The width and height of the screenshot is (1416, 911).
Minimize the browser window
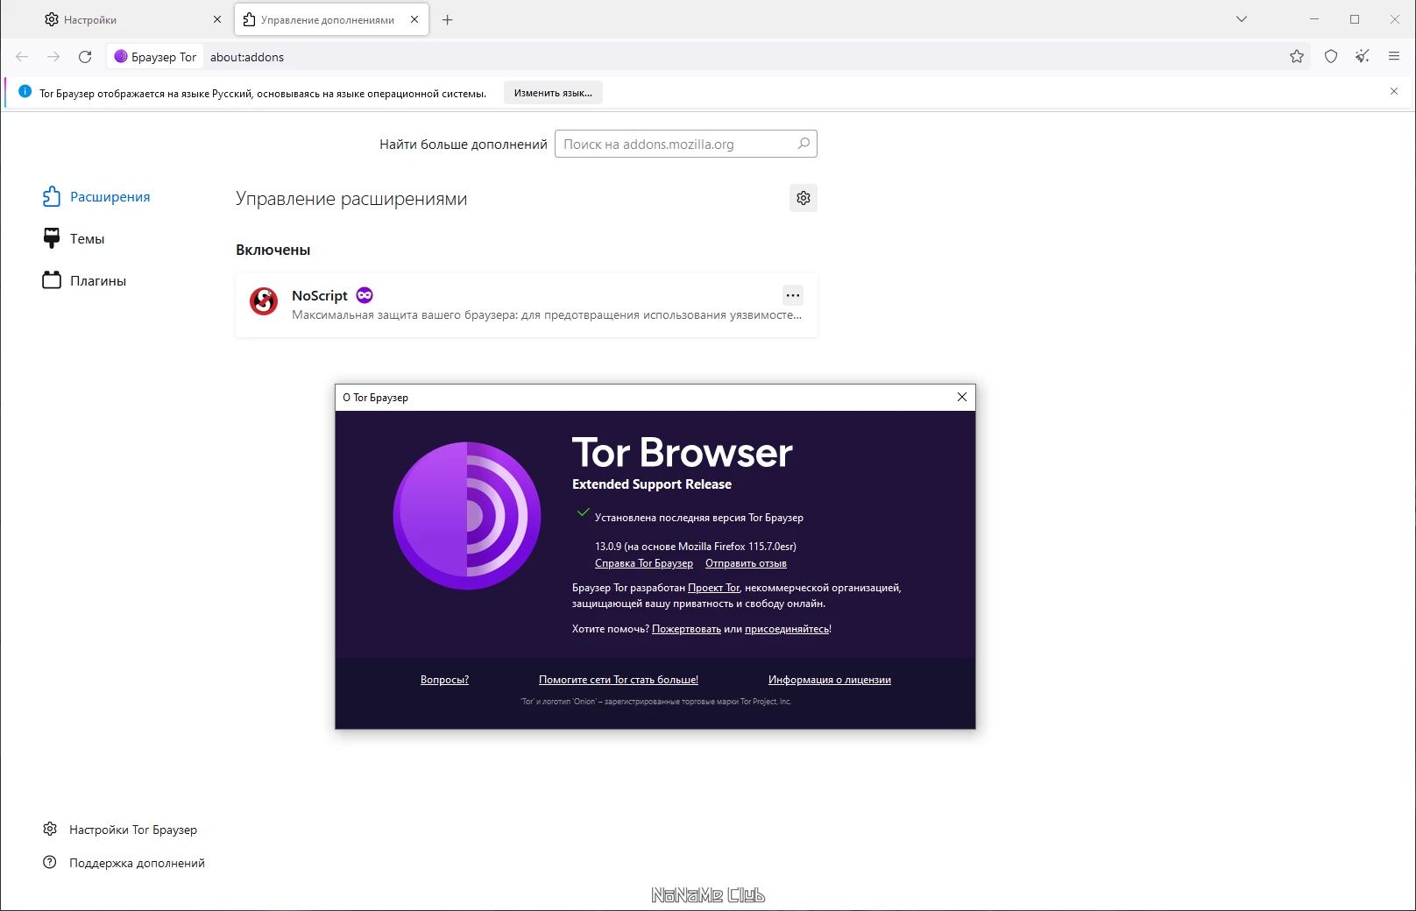(1314, 19)
